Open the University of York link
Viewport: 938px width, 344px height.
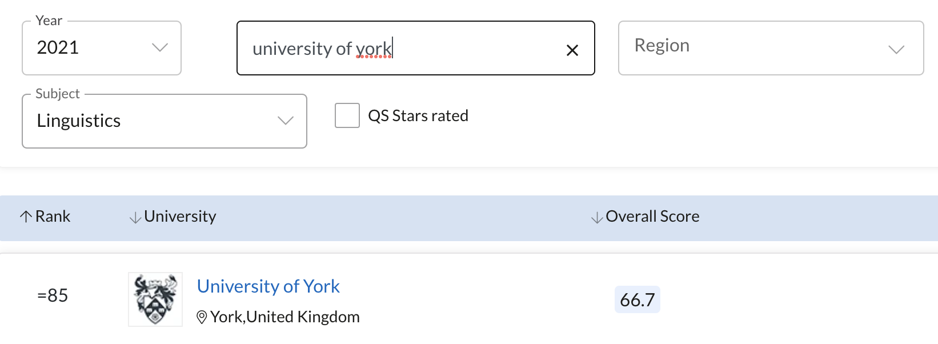coord(268,286)
